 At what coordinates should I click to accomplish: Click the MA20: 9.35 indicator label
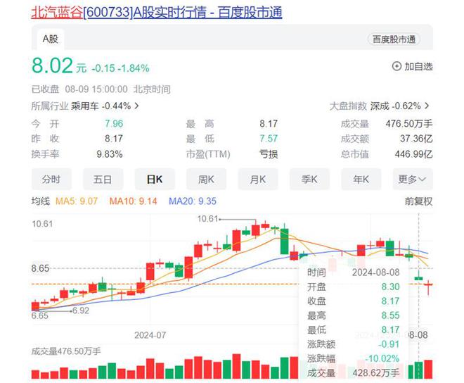click(193, 201)
